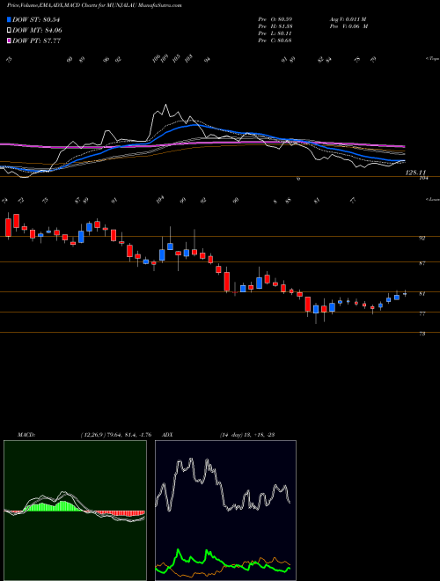Image resolution: width=440 pixels, height=581 pixels.
Task: Click the tall red candlestick dropping to 81
Action: [x=227, y=282]
